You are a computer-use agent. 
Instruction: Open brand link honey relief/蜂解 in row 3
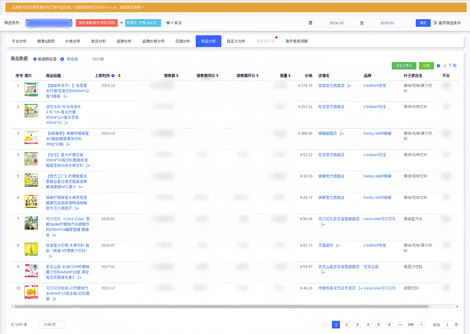coord(377,133)
